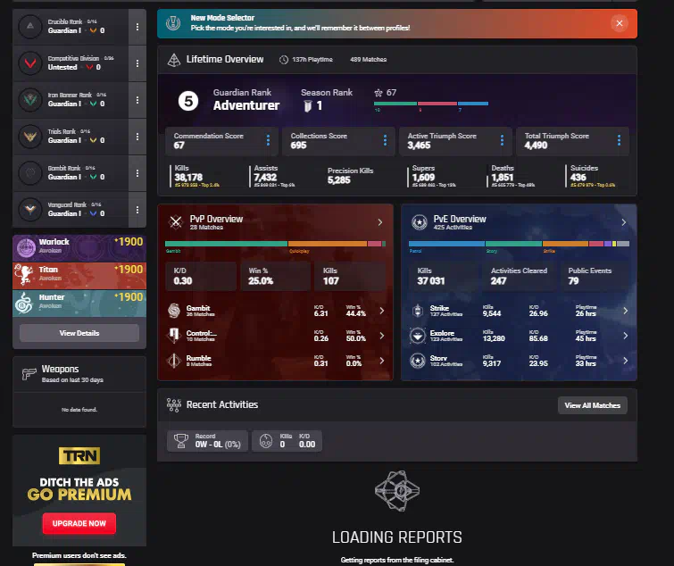
Task: Click the Iron Banner Rank emblem icon
Action: click(30, 100)
